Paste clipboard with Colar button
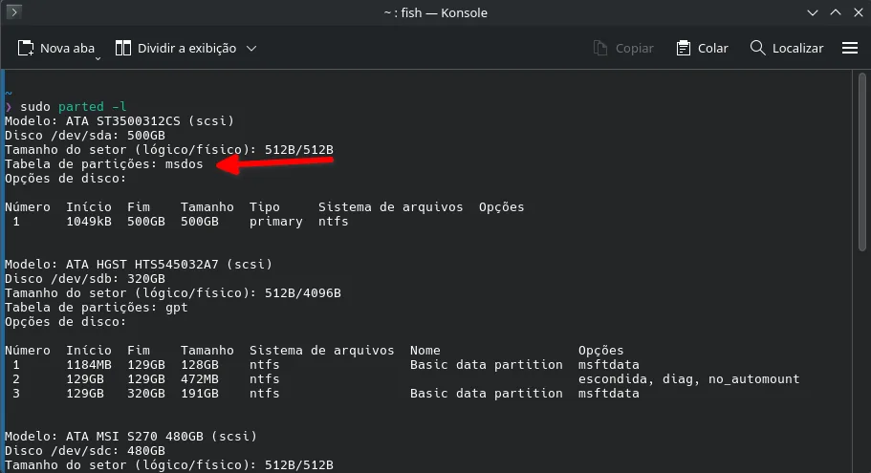 coord(702,49)
